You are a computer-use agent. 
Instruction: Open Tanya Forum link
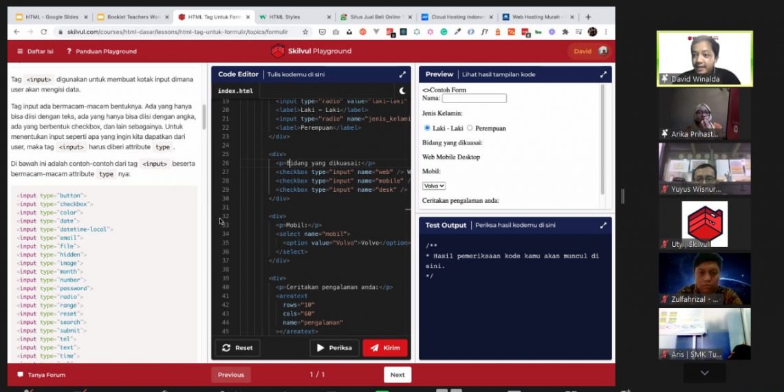[41, 375]
